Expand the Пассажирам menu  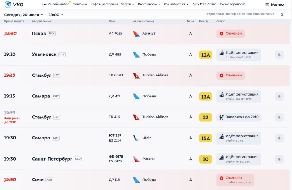(x=149, y=4)
